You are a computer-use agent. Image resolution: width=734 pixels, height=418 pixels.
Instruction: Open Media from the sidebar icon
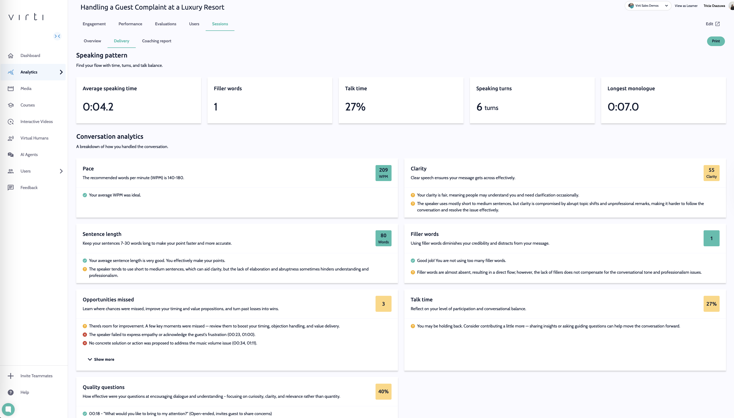pyautogui.click(x=11, y=88)
